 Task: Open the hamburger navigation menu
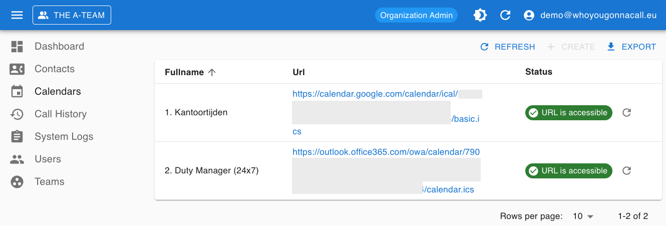(x=17, y=15)
